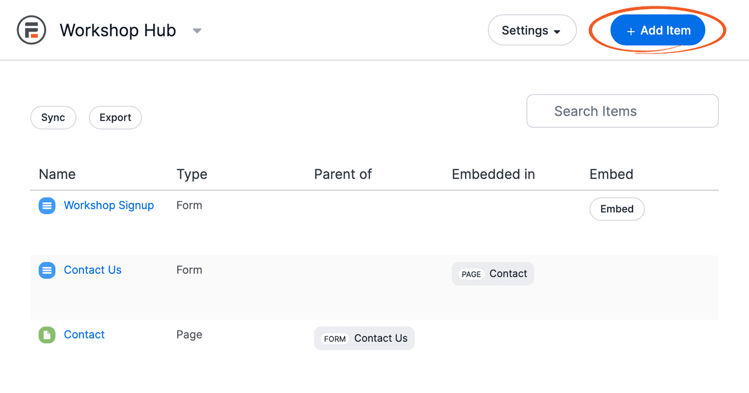Click the Form type cell for Workshop Signup
This screenshot has height=393, width=749.
click(189, 205)
